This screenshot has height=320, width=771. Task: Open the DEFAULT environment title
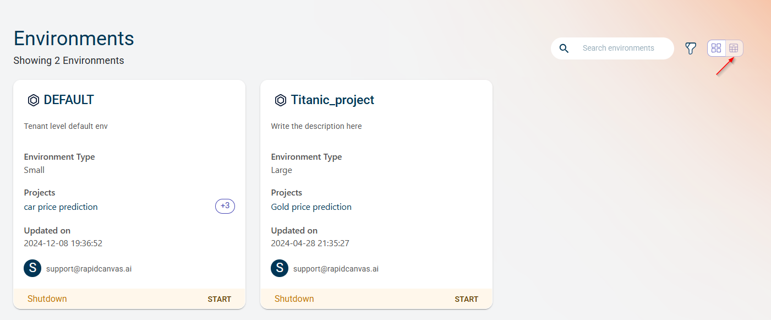69,100
